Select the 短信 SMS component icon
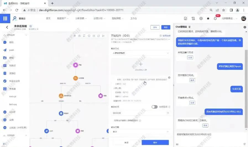This screenshot has height=147, width=248. click(5, 42)
